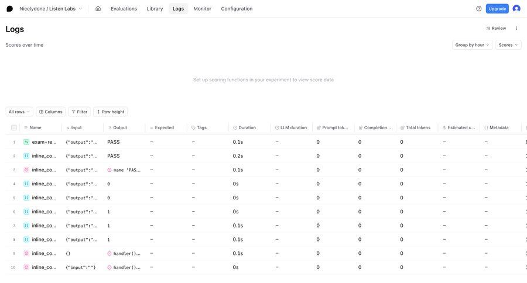Screen dimensions: 527x283
Task: Click the PASS output in row 1
Action: 114,142
